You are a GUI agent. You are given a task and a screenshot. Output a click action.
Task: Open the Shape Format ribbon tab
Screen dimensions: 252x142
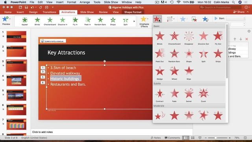pos(133,12)
